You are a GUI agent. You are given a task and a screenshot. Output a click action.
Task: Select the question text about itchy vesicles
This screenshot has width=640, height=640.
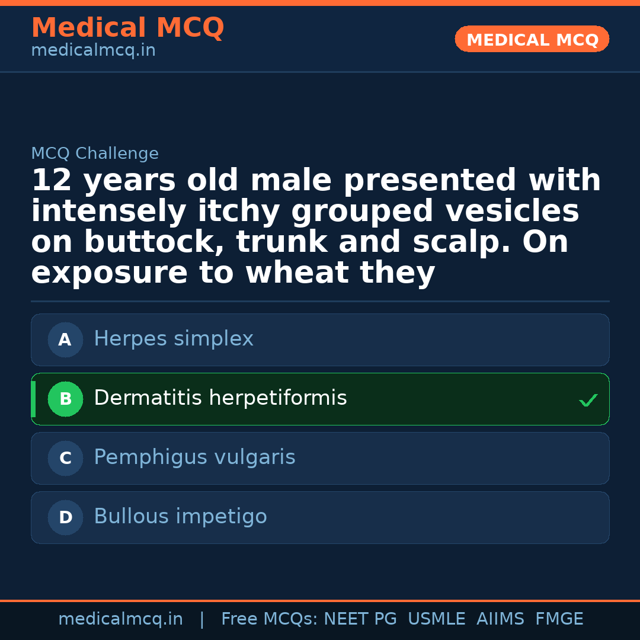[x=316, y=227]
